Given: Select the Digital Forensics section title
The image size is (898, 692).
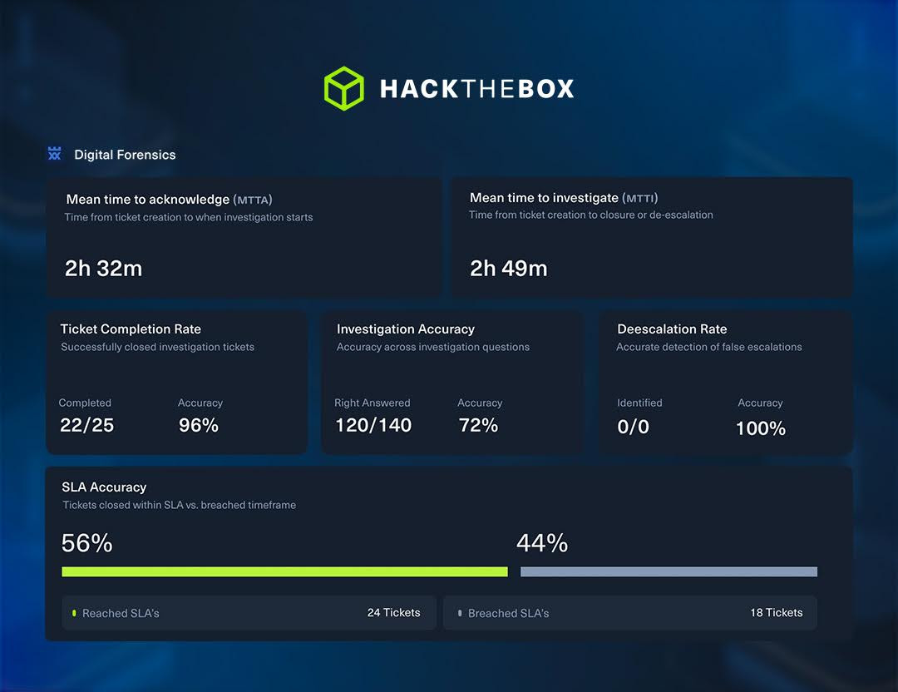Looking at the screenshot, I should (x=125, y=155).
